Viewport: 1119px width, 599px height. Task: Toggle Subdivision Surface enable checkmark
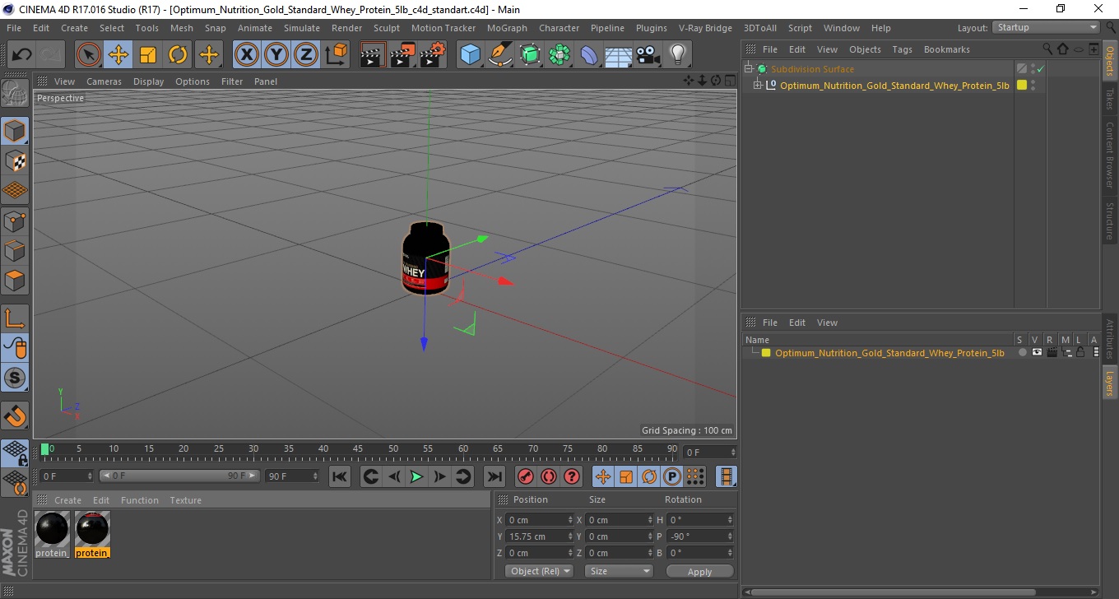click(x=1040, y=69)
